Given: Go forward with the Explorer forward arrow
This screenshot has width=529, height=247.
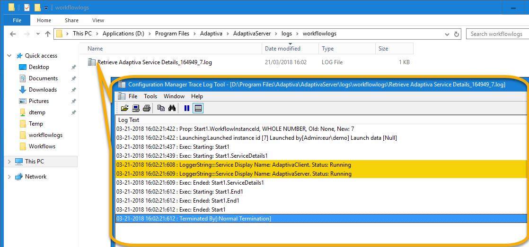Looking at the screenshot, I should click(x=27, y=34).
